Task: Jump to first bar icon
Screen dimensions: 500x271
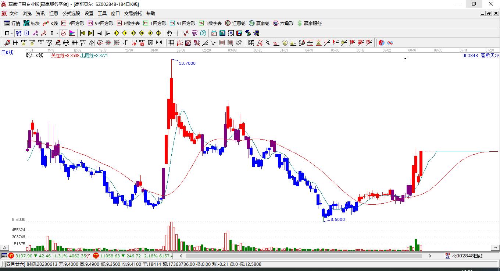Action: 83,33
